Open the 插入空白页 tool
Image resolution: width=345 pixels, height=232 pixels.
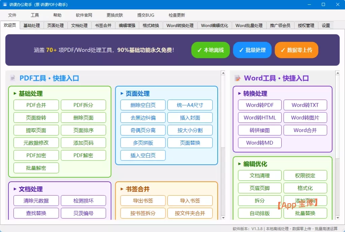(x=143, y=155)
